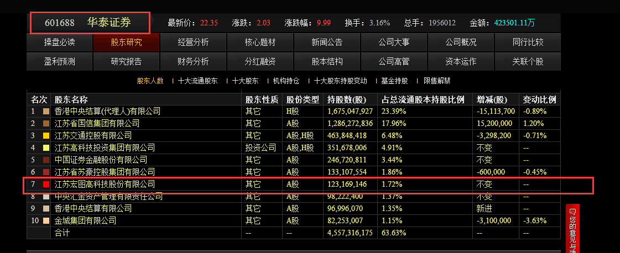The width and height of the screenshot is (620, 253).
Task: Open 新闻公告 tab
Action: coord(327,42)
